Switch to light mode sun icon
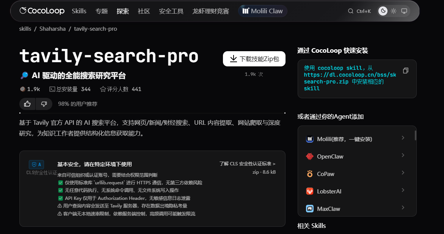Viewport: 444px width, 234px height. pyautogui.click(x=394, y=11)
